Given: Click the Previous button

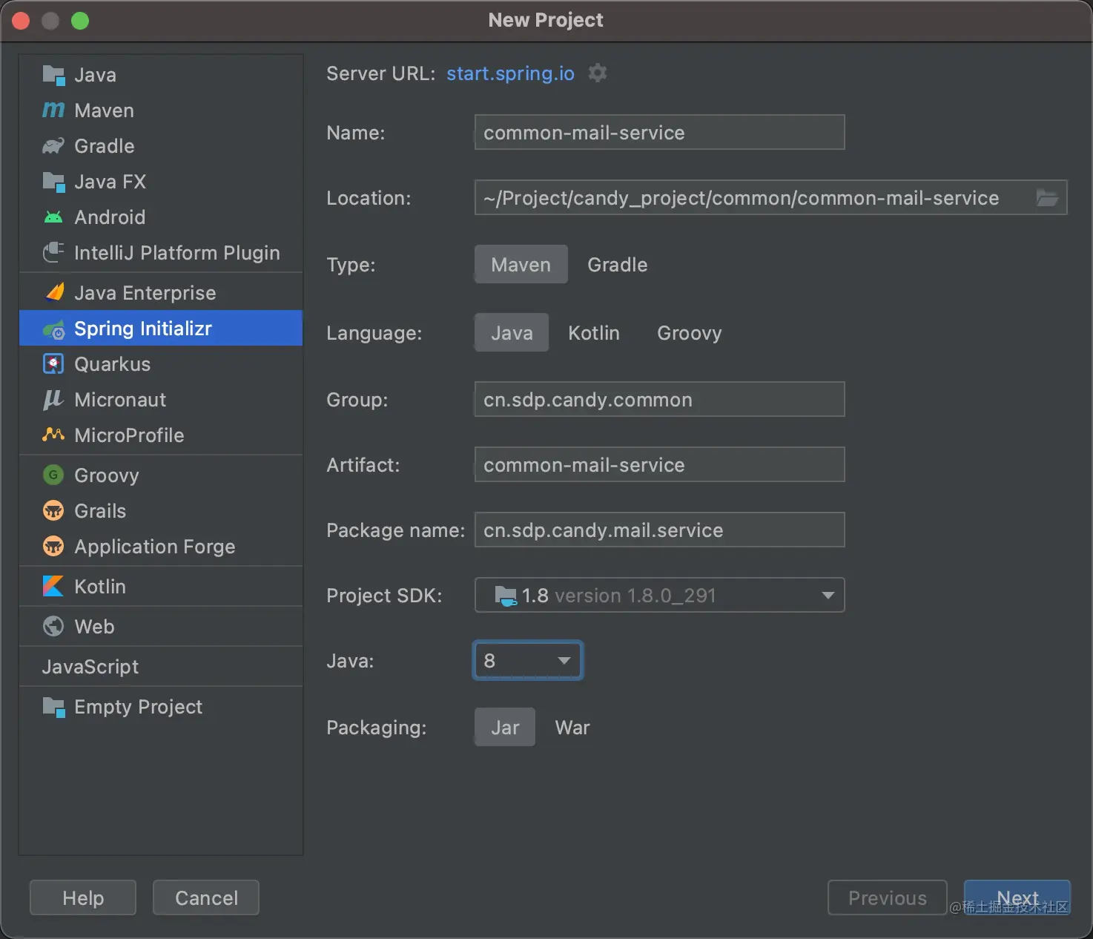Looking at the screenshot, I should click(888, 898).
